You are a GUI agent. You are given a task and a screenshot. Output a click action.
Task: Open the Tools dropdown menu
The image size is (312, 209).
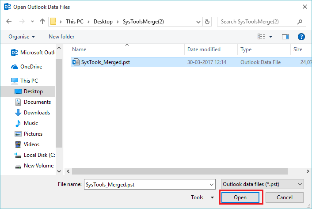point(202,197)
